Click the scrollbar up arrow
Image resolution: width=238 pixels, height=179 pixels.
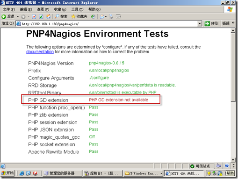coord(233,30)
